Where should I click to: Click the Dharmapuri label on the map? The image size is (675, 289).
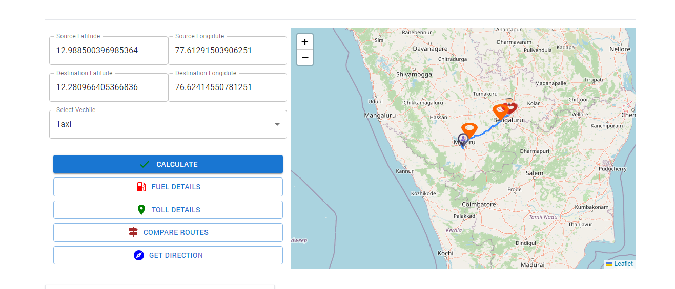point(535,151)
